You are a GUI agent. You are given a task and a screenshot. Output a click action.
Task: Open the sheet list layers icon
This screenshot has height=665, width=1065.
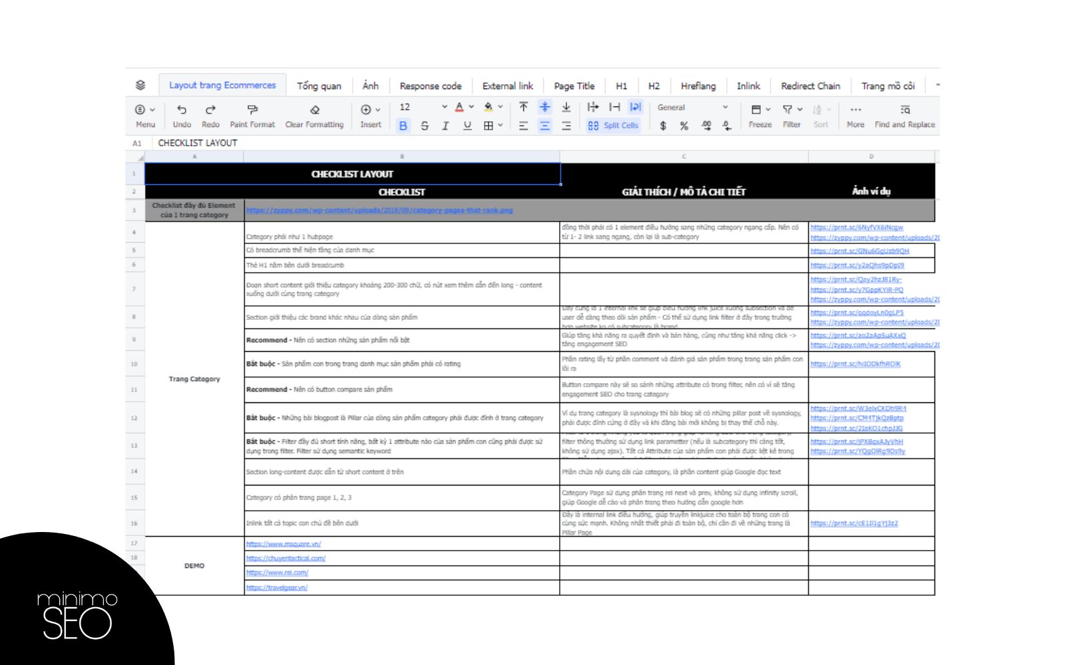[x=140, y=85]
